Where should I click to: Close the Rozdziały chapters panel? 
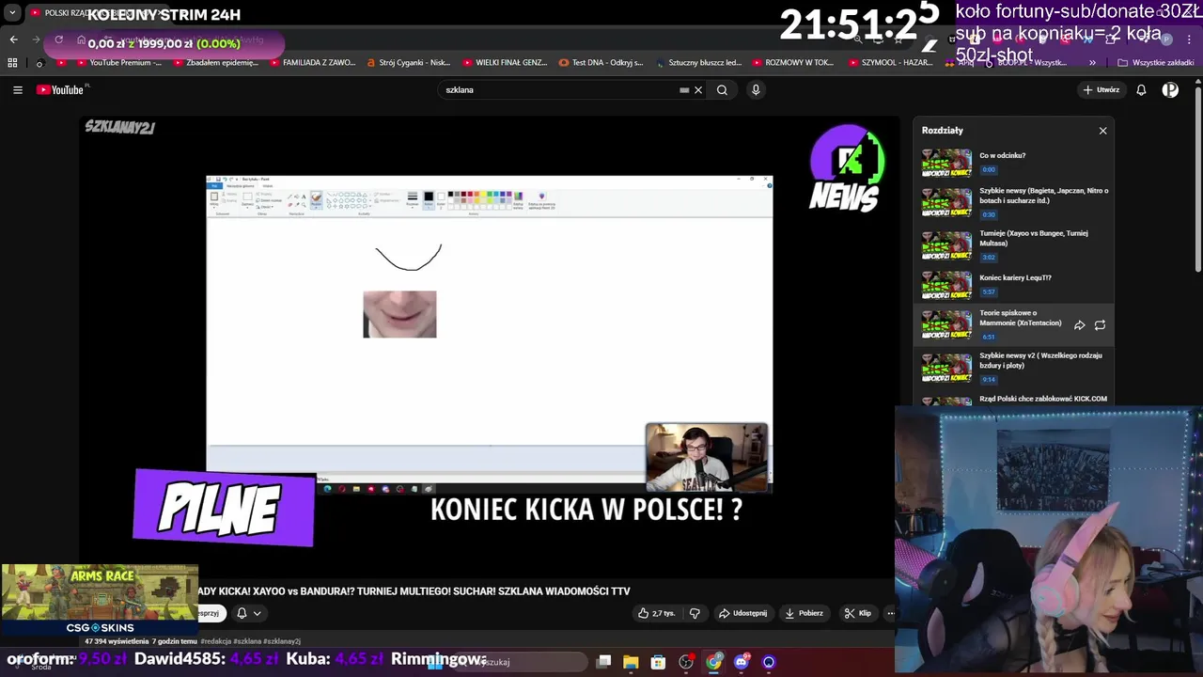[1102, 131]
